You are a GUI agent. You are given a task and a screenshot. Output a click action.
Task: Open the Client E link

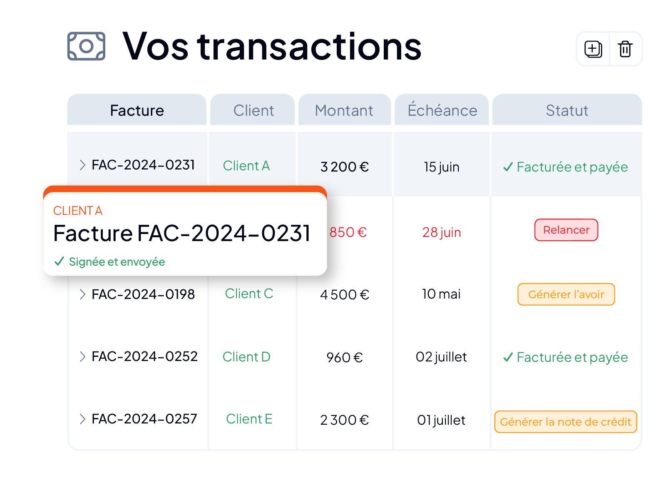coord(249,419)
